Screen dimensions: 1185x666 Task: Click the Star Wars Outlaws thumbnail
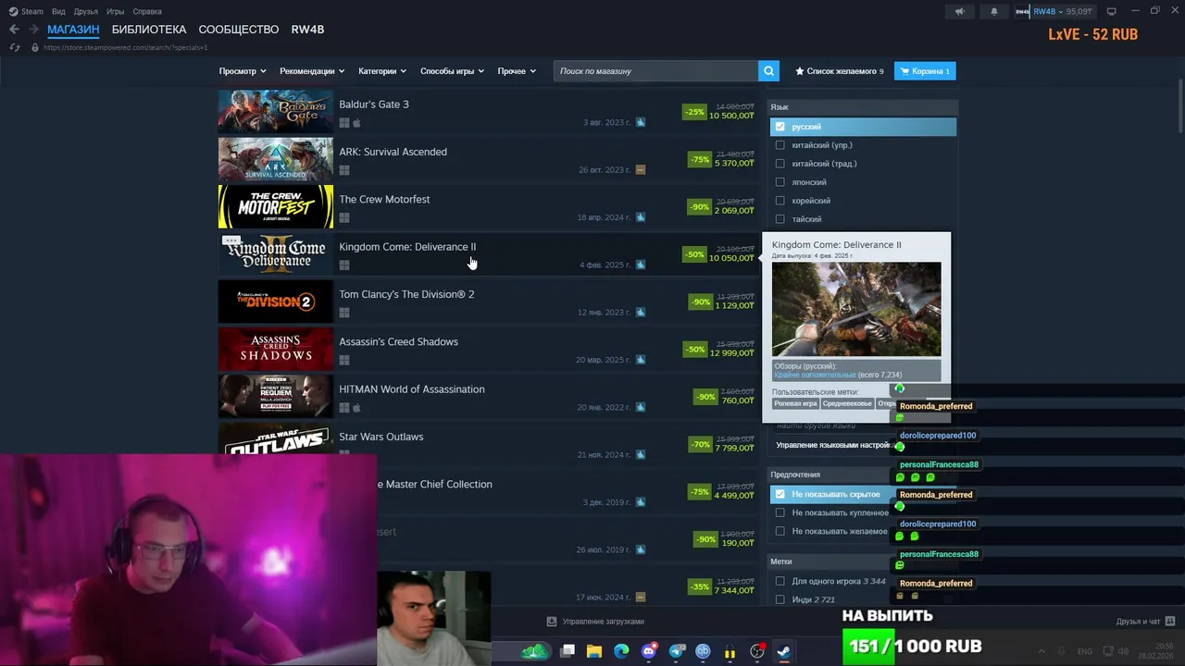click(x=276, y=438)
